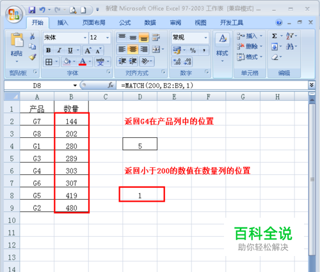The height and width of the screenshot is (272, 320).
Task: Activate the Format Painter brush
Action: coord(33,57)
